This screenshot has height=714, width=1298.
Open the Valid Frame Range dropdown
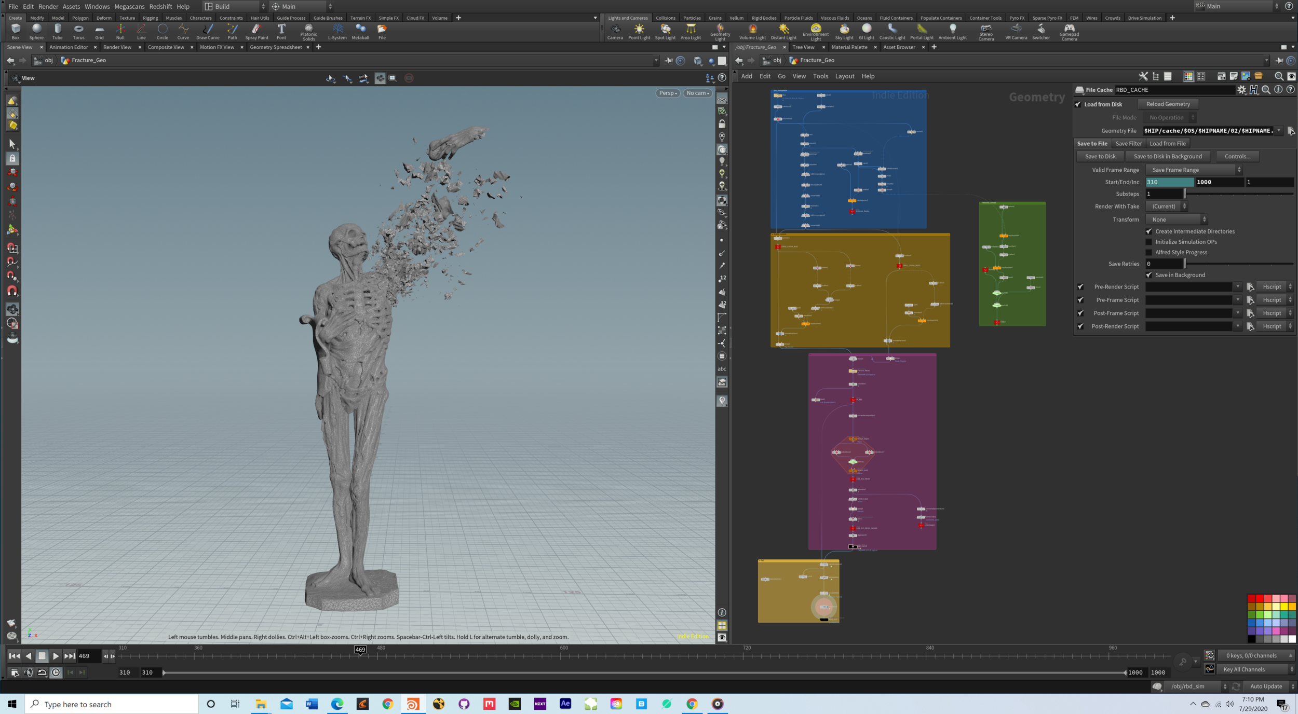(x=1193, y=170)
